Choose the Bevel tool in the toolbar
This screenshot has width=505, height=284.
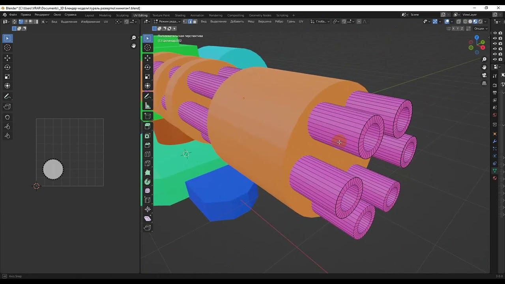148,145
